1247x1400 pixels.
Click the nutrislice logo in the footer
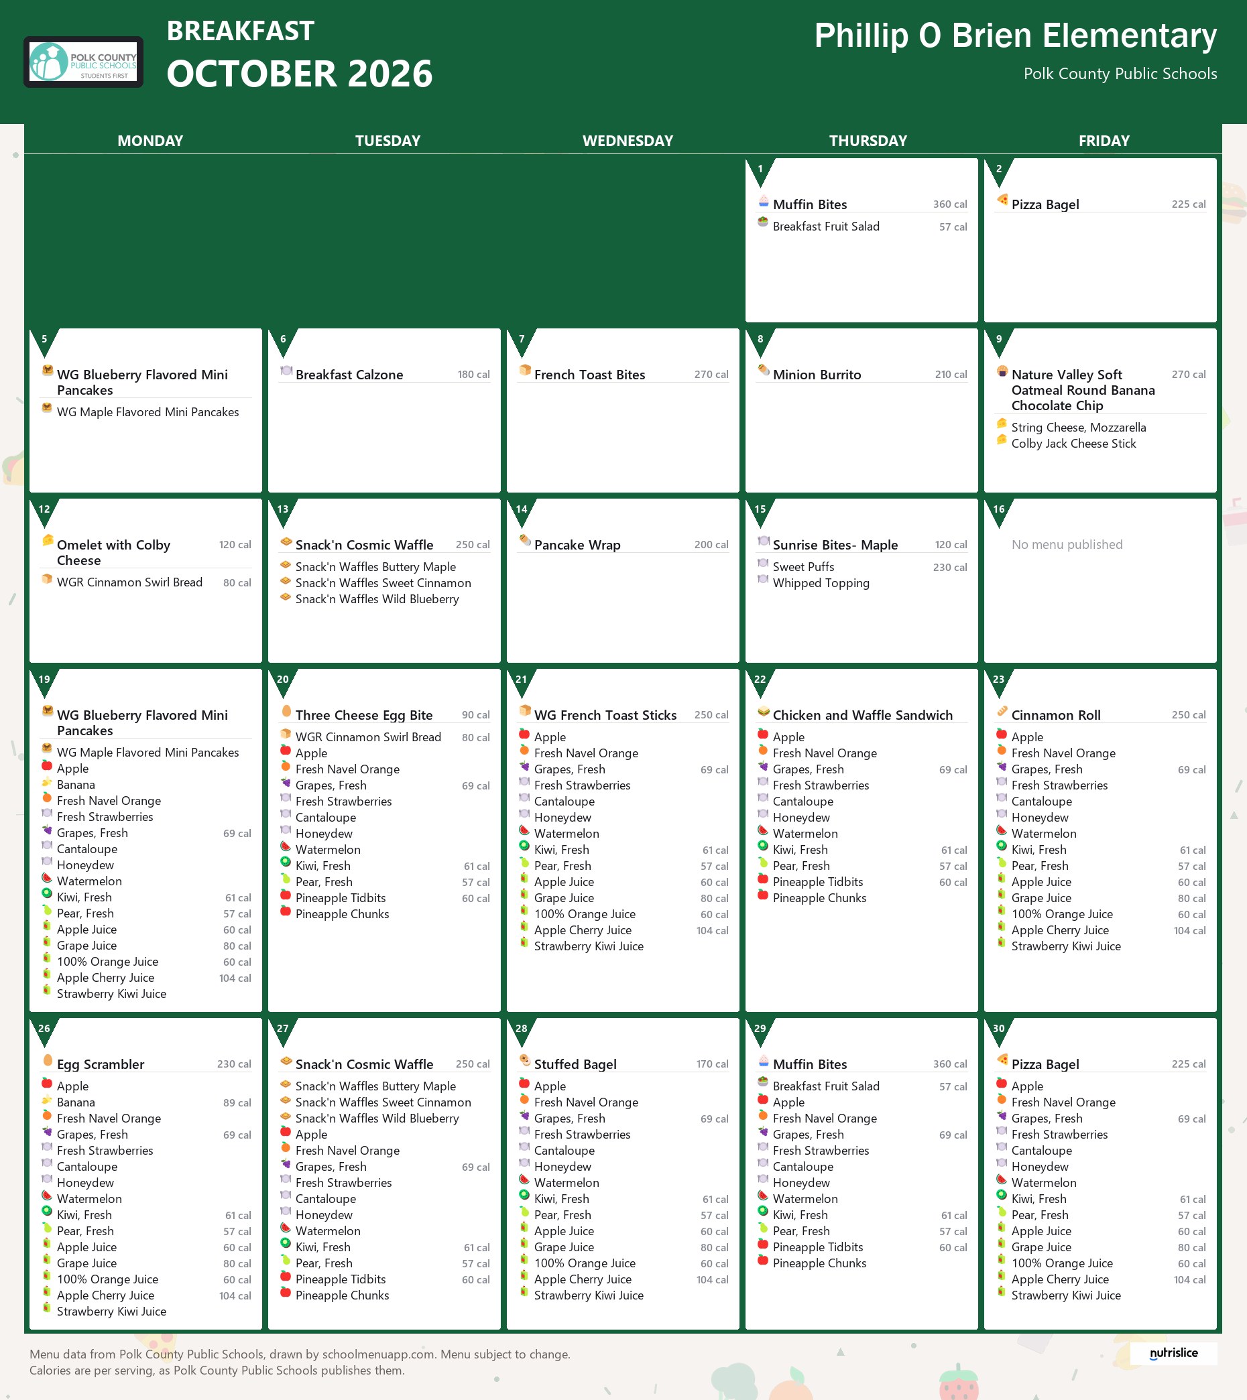[x=1174, y=1352]
